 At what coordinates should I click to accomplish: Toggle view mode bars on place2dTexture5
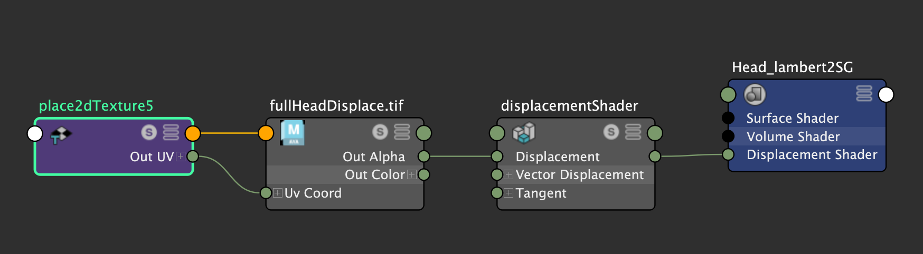point(171,132)
